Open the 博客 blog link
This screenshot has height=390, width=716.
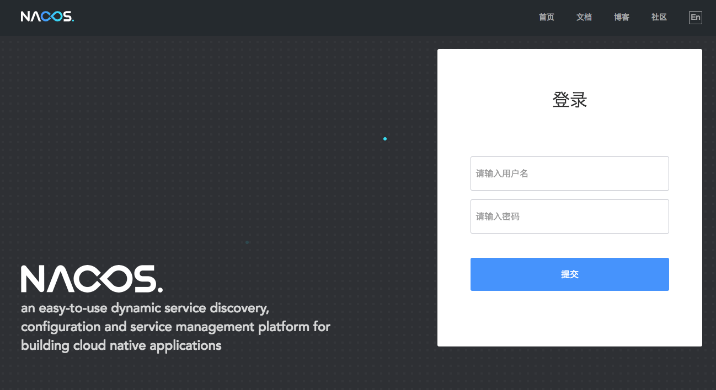622,17
